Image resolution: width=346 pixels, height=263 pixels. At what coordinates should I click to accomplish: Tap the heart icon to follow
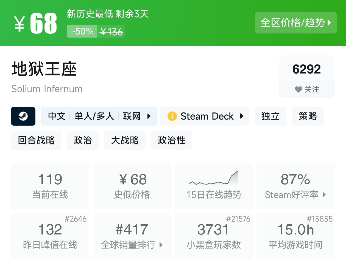298,89
